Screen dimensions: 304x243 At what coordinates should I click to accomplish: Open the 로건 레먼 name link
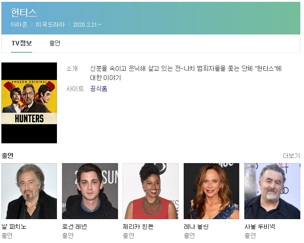click(74, 226)
